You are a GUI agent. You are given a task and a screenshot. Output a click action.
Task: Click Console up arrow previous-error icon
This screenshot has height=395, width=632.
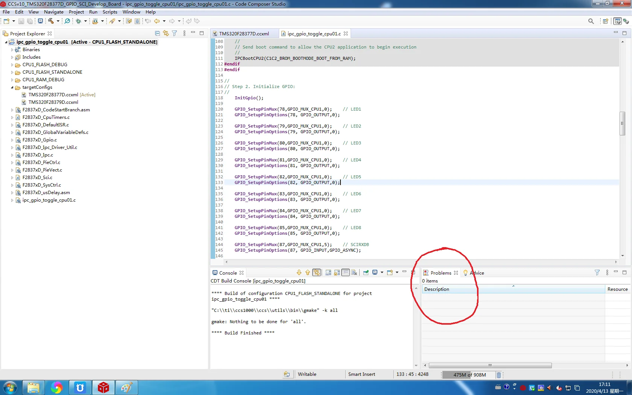click(x=308, y=273)
